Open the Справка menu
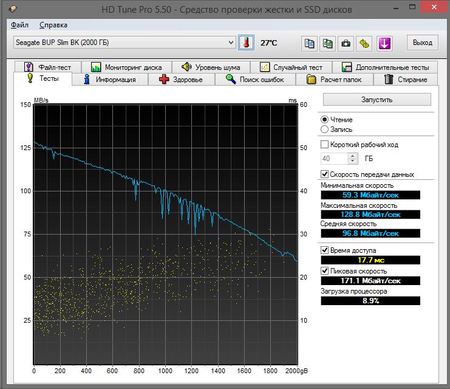 [x=53, y=25]
